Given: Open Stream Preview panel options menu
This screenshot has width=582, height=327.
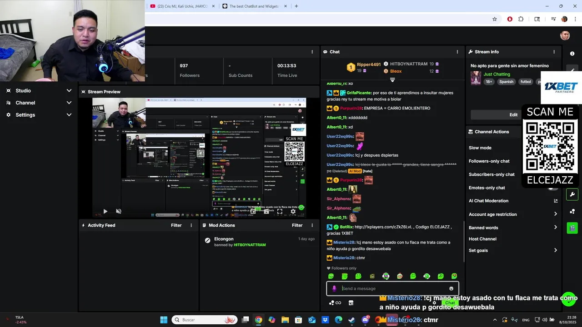Looking at the screenshot, I should coord(312,92).
